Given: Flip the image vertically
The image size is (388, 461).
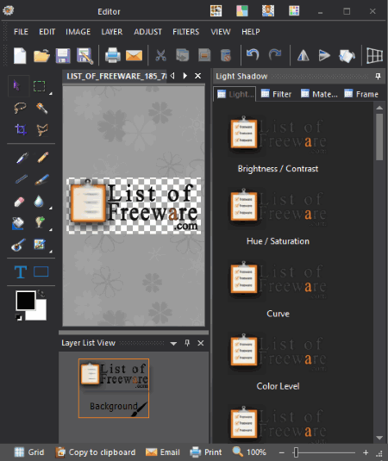Looking at the screenshot, I should click(x=324, y=55).
